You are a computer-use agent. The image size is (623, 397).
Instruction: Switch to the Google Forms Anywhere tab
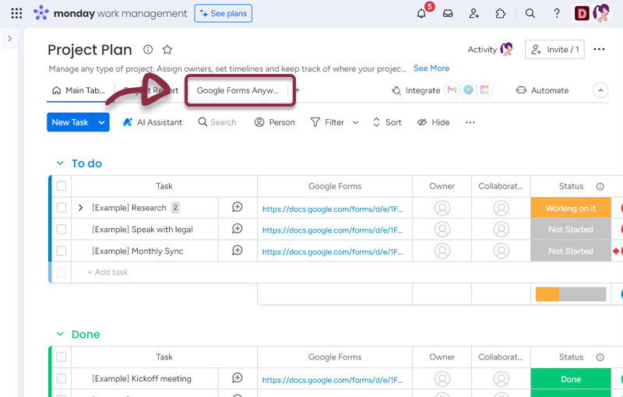[x=238, y=90]
